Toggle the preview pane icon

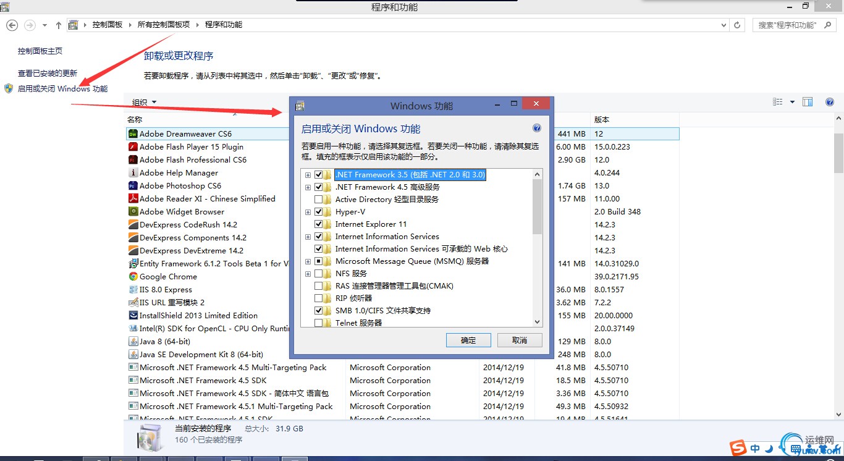808,102
